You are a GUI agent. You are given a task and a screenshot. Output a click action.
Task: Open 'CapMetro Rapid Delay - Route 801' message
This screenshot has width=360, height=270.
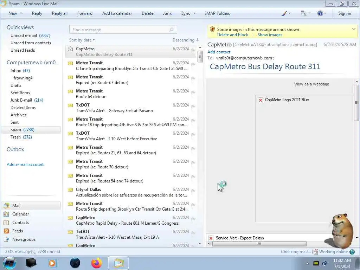click(131, 220)
